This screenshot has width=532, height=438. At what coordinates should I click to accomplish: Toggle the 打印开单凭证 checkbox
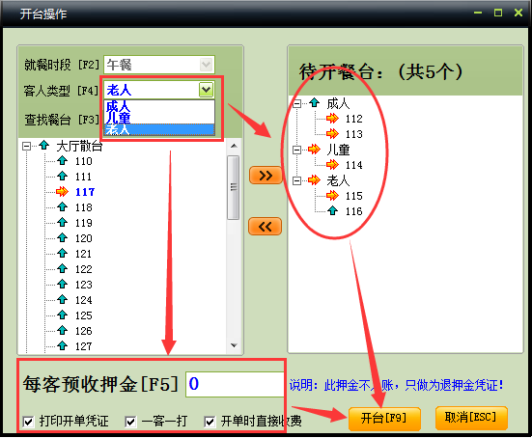point(28,422)
